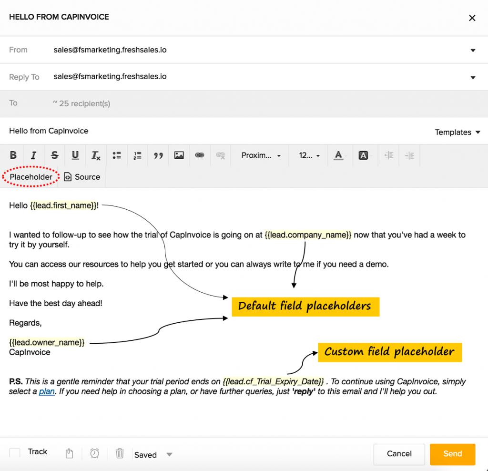This screenshot has height=471, width=488.
Task: Increase the indent
Action: coord(409,155)
